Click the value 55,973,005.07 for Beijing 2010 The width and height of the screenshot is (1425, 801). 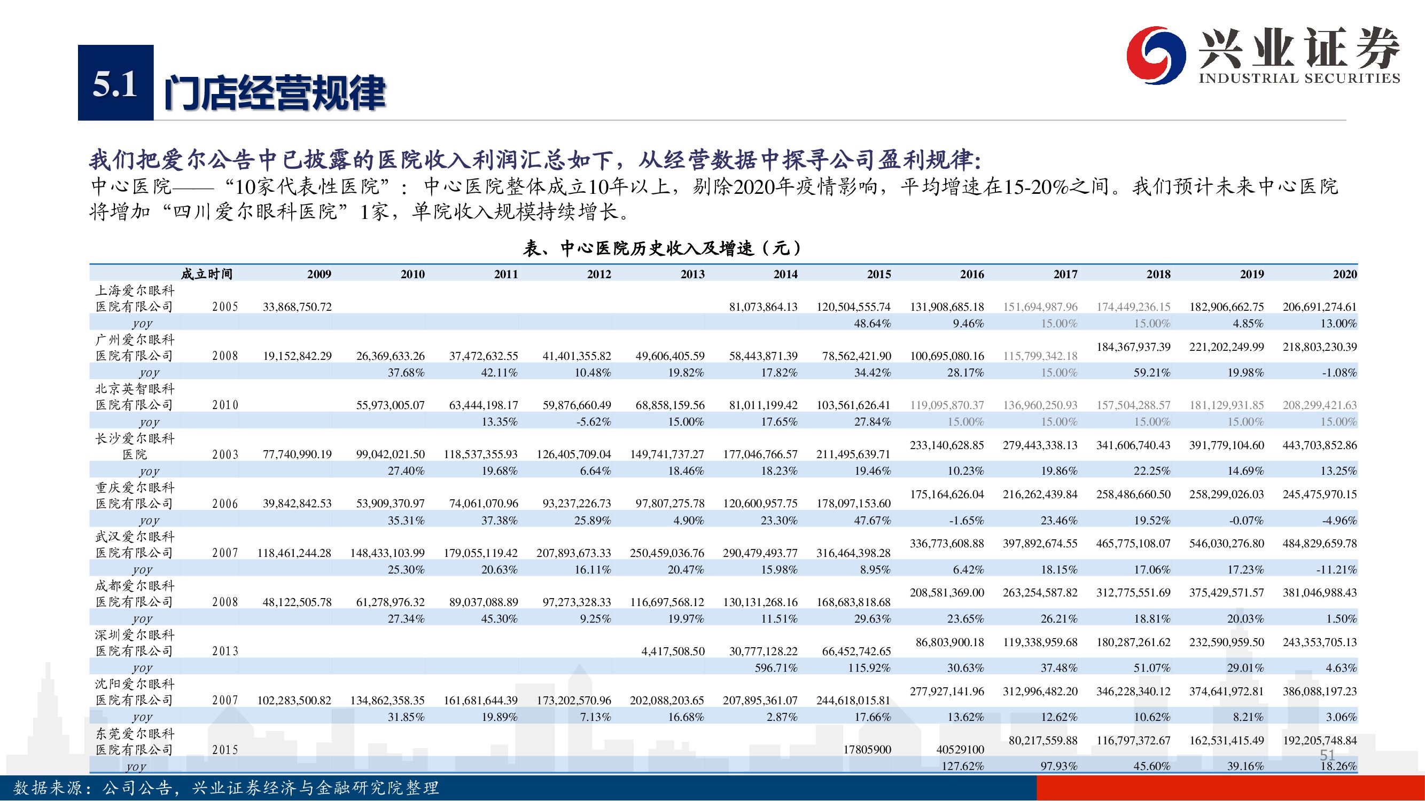(391, 405)
